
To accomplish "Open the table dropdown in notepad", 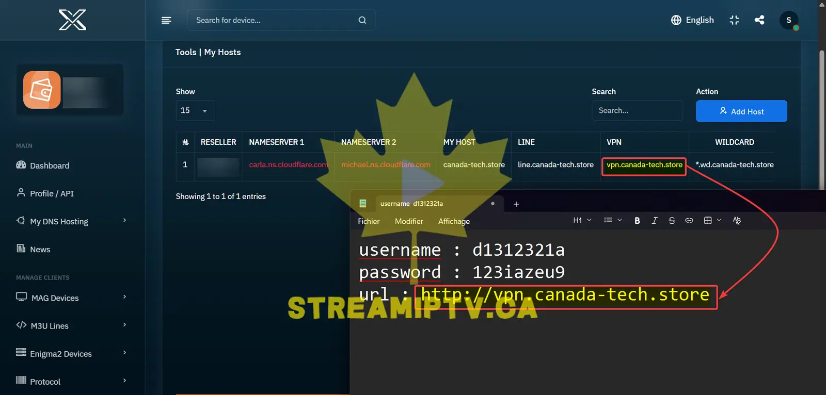I will coord(712,220).
